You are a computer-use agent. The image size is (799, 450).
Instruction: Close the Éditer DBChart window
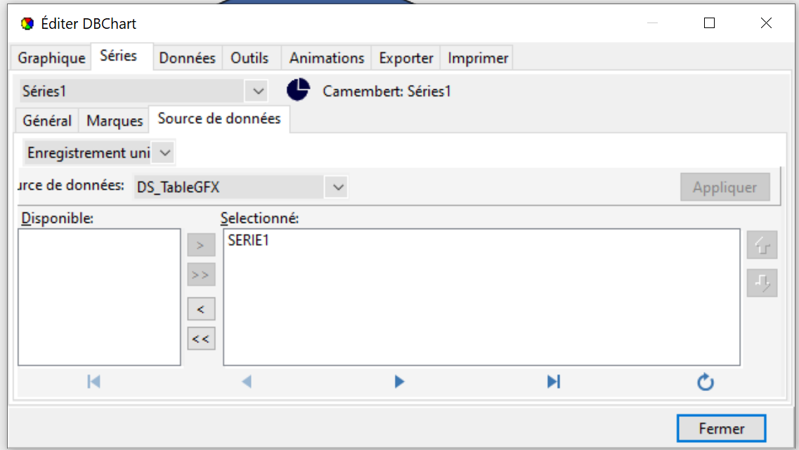tap(766, 23)
